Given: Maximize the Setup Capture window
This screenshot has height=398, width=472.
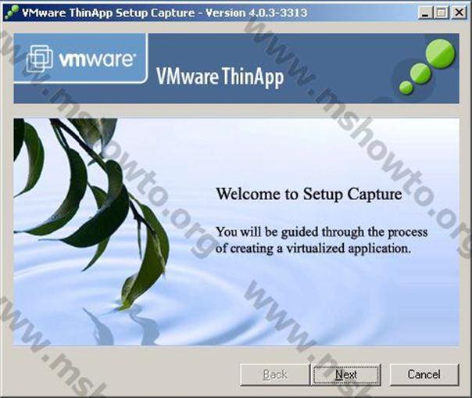Looking at the screenshot, I should click(442, 13).
